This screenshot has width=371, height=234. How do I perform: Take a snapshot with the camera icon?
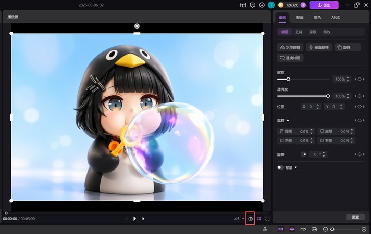[x=250, y=219]
